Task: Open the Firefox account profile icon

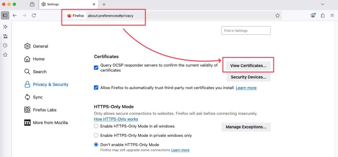Action: pyautogui.click(x=313, y=15)
